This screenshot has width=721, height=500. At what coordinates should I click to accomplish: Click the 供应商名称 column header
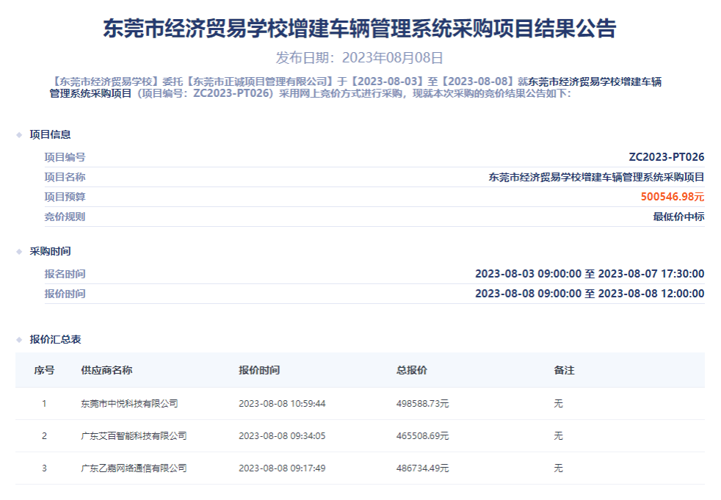tap(106, 370)
